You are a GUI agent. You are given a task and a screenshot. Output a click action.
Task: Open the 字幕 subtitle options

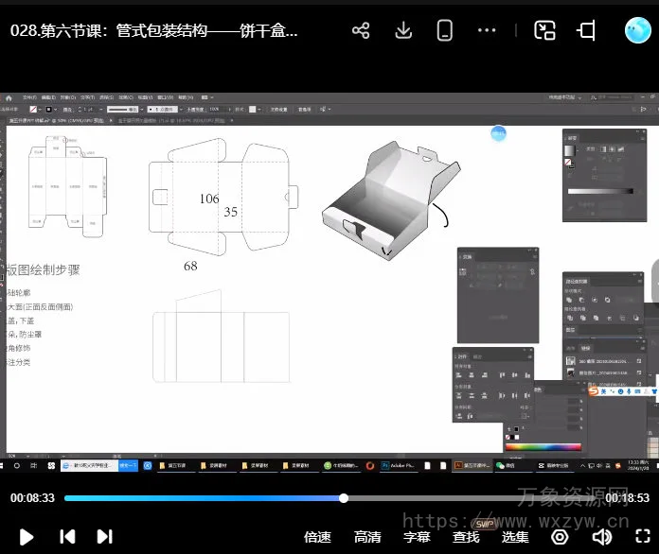click(x=417, y=537)
